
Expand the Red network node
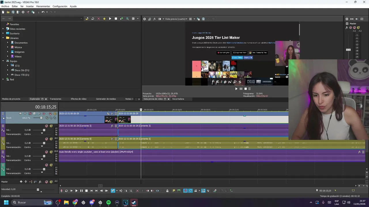coord(3,79)
